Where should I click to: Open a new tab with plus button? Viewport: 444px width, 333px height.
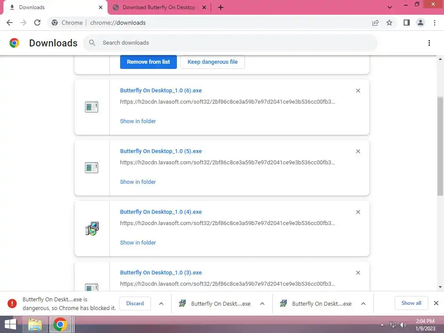click(x=221, y=7)
